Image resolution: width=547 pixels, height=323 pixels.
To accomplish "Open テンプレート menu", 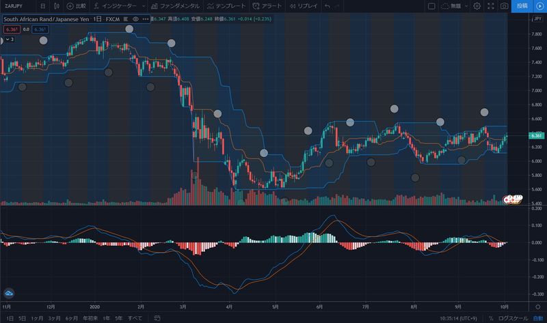I will coord(228,6).
